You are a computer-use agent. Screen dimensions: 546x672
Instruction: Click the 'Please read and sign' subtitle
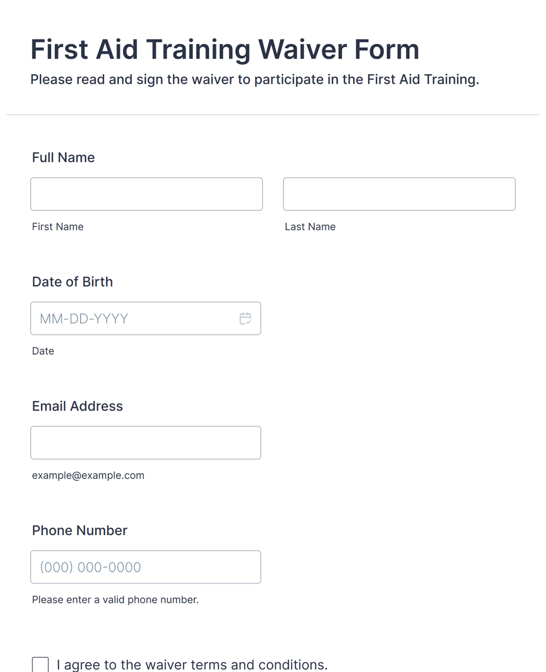click(255, 79)
